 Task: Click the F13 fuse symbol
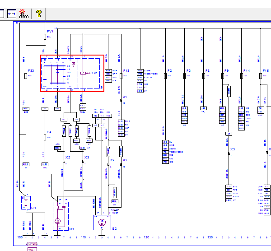click(121, 76)
